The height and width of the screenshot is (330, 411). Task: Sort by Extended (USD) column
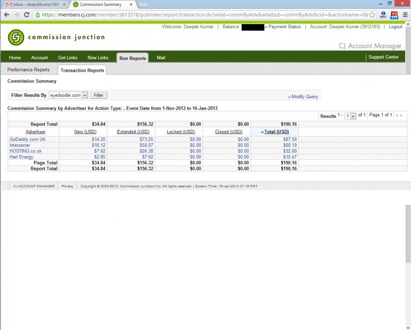[133, 132]
